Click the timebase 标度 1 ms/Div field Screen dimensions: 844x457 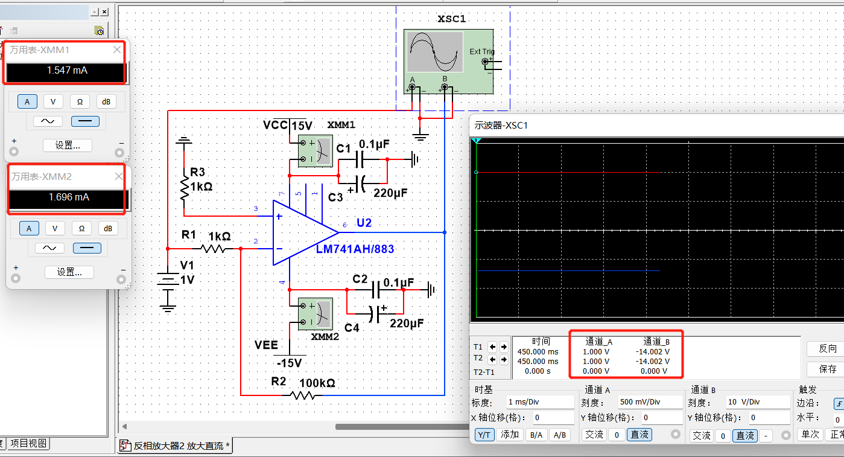pyautogui.click(x=540, y=402)
